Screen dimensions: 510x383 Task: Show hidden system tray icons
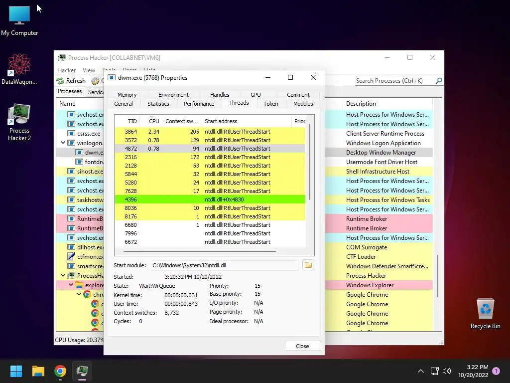pyautogui.click(x=420, y=371)
